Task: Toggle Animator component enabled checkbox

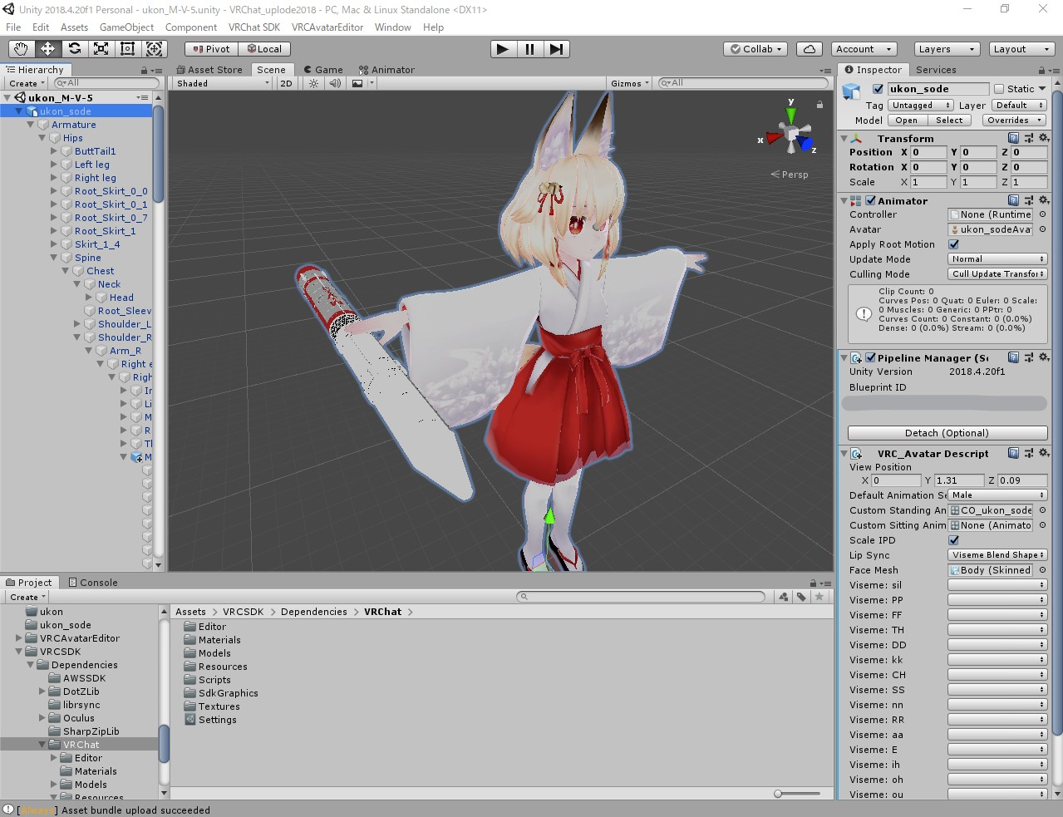Action: [870, 200]
